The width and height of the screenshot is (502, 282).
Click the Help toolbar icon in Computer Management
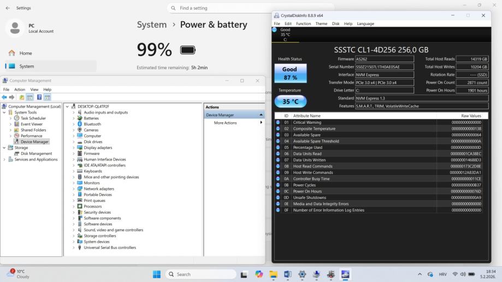(x=39, y=97)
